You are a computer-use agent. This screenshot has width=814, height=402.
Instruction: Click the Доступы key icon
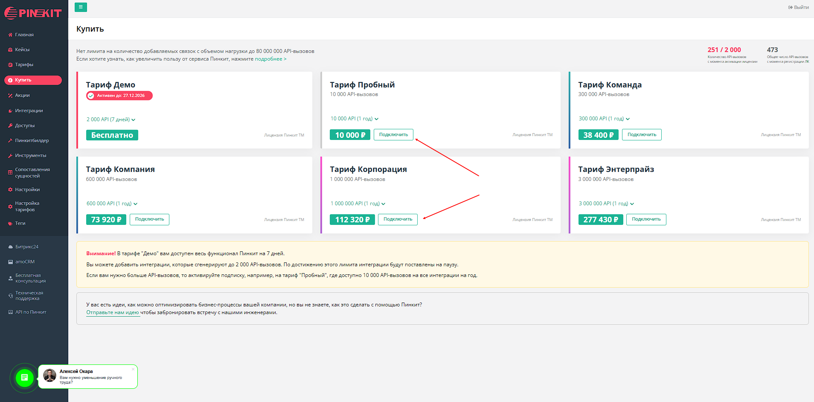click(10, 126)
